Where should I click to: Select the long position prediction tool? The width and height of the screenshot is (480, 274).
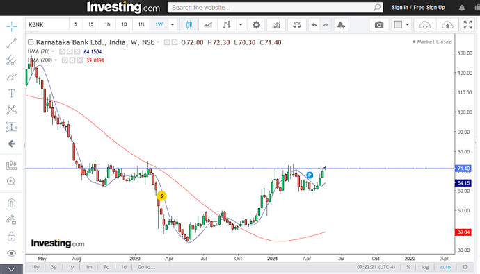pyautogui.click(x=12, y=126)
